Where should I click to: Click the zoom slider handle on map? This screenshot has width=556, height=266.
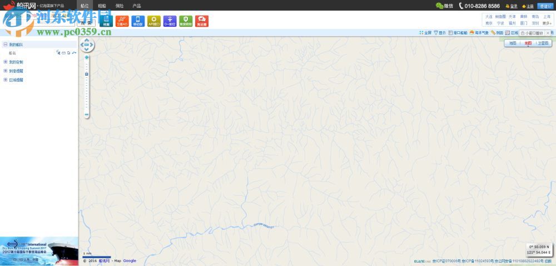[87, 74]
